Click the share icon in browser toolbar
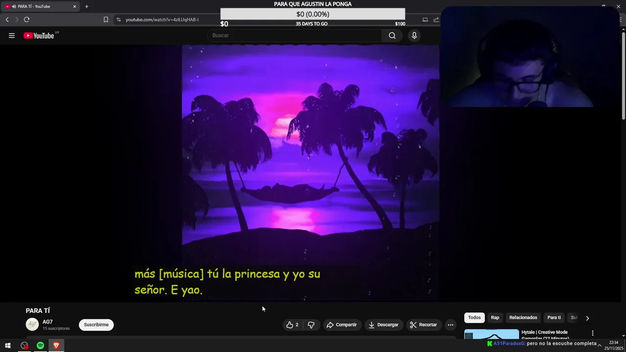Image resolution: width=626 pixels, height=352 pixels. 436,20
